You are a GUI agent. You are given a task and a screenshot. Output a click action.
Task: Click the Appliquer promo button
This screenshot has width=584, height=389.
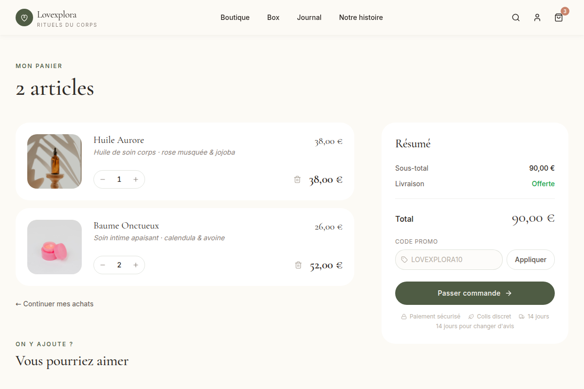(x=530, y=260)
